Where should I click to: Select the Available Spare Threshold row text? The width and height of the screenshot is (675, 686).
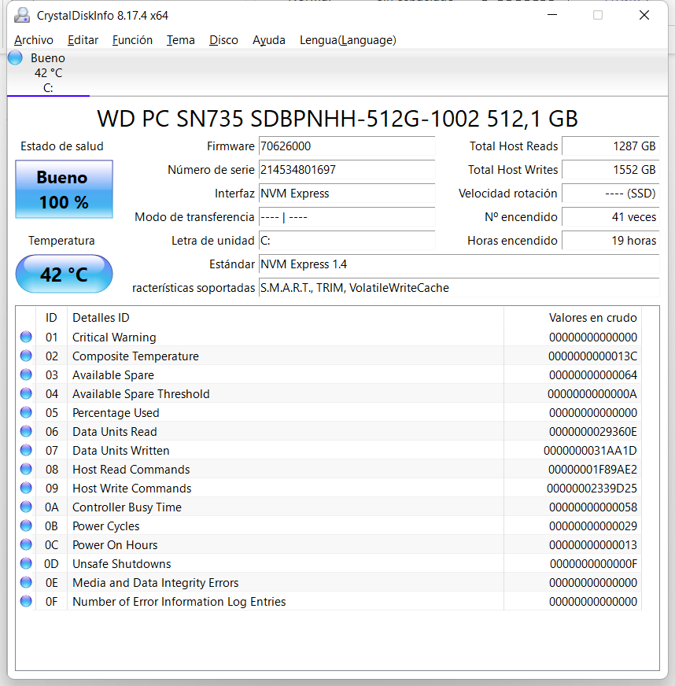(141, 394)
